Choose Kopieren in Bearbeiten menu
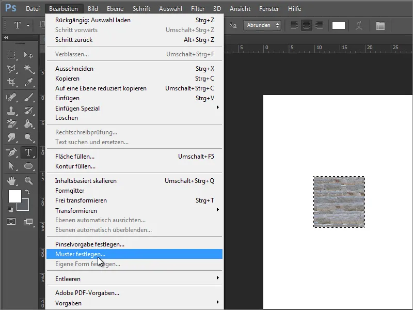 point(135,79)
